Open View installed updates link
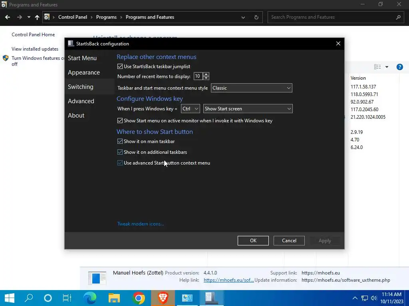The width and height of the screenshot is (409, 306). (x=35, y=49)
